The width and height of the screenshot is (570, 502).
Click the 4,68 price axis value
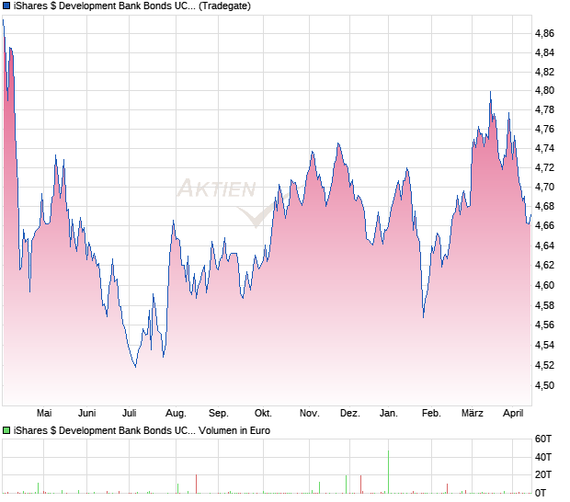pyautogui.click(x=544, y=207)
